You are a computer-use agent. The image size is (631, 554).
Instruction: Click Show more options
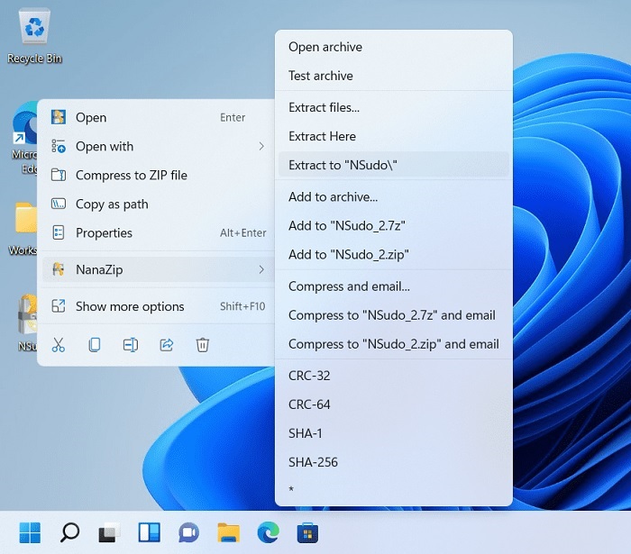(130, 306)
